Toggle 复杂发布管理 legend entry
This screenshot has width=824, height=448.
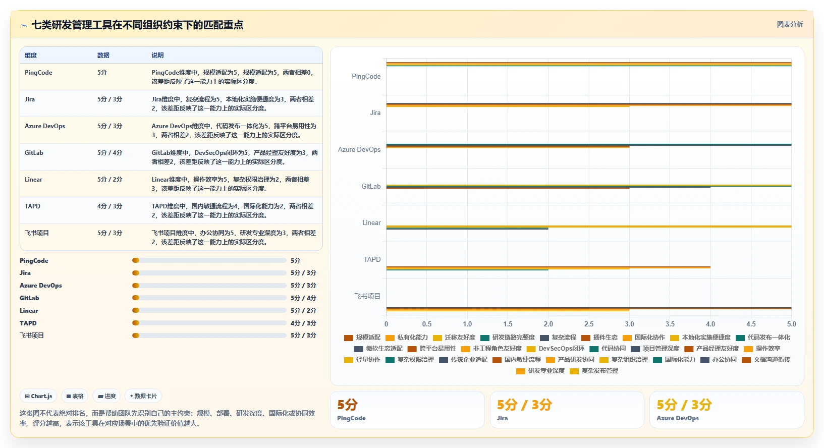click(594, 371)
